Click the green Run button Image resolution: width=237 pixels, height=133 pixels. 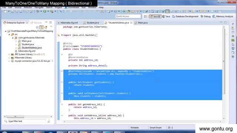pos(45,11)
